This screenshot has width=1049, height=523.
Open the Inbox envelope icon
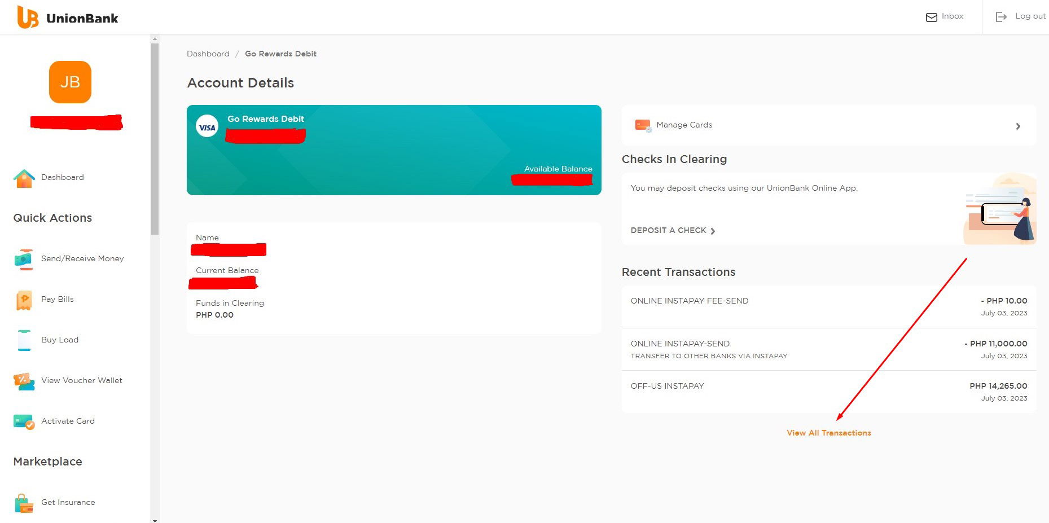click(931, 17)
